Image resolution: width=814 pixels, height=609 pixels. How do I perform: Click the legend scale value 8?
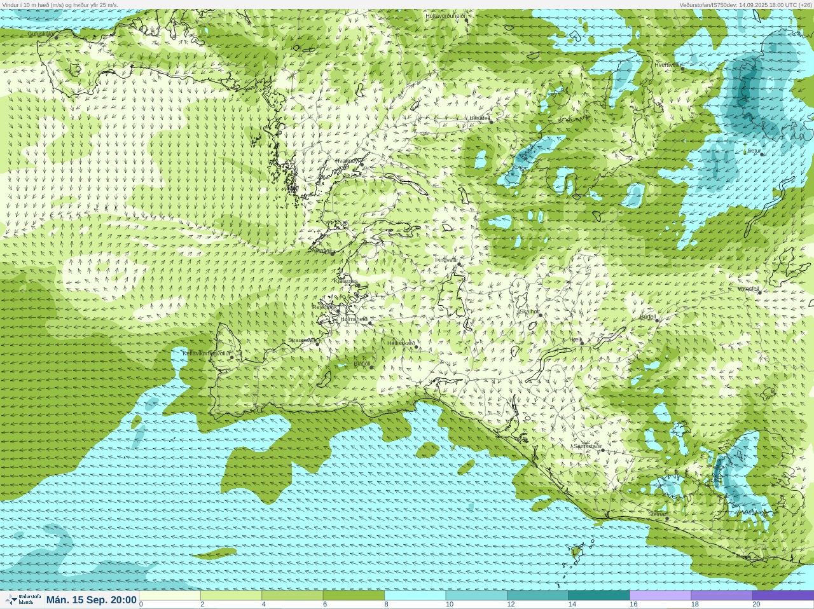pyautogui.click(x=386, y=604)
